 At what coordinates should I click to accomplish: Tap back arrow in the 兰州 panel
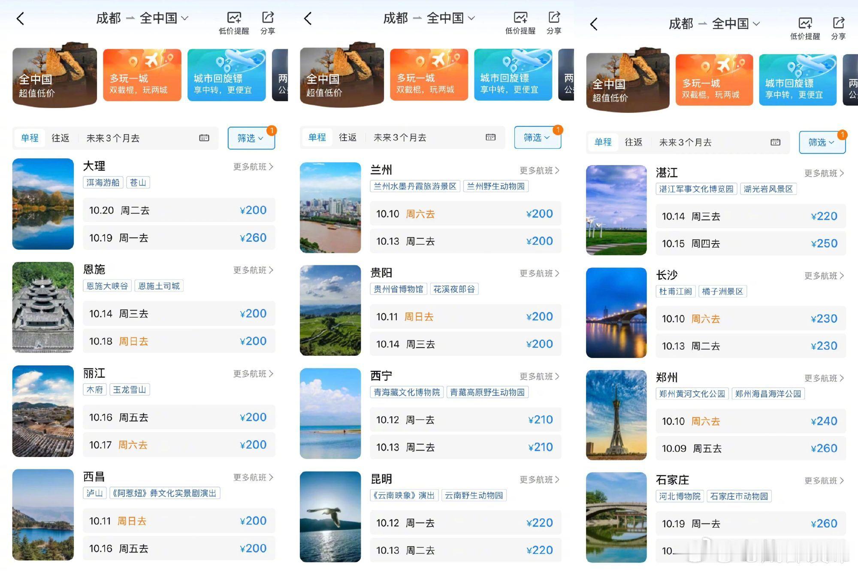pyautogui.click(x=308, y=18)
